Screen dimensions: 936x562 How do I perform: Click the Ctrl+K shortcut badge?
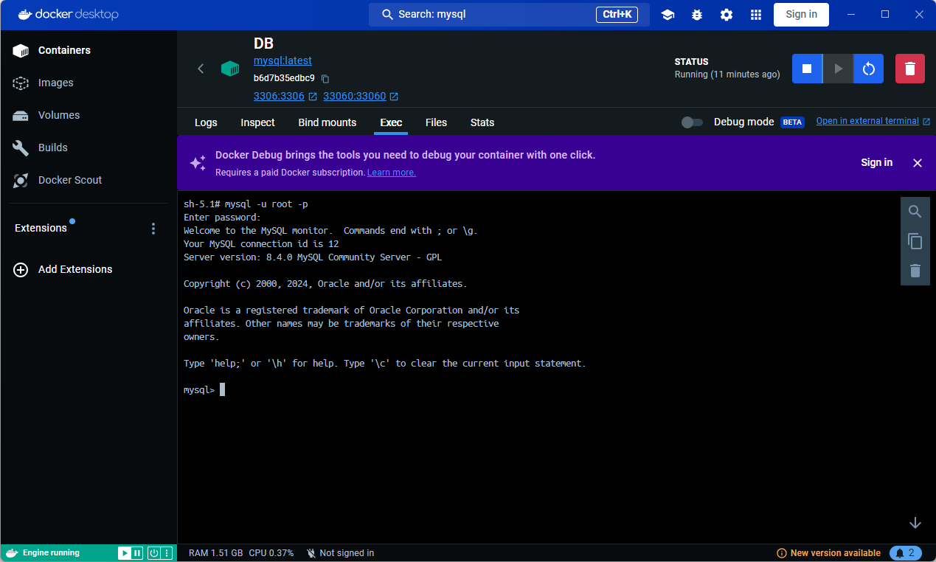(x=617, y=15)
